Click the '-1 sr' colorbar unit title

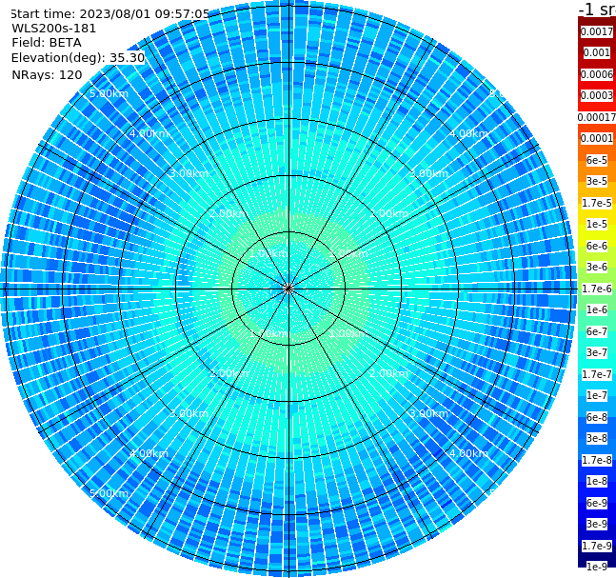pyautogui.click(x=597, y=9)
